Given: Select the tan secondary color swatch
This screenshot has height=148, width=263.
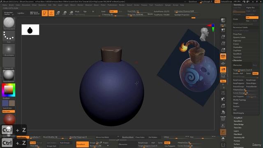Looking at the screenshot, I should point(12,103).
